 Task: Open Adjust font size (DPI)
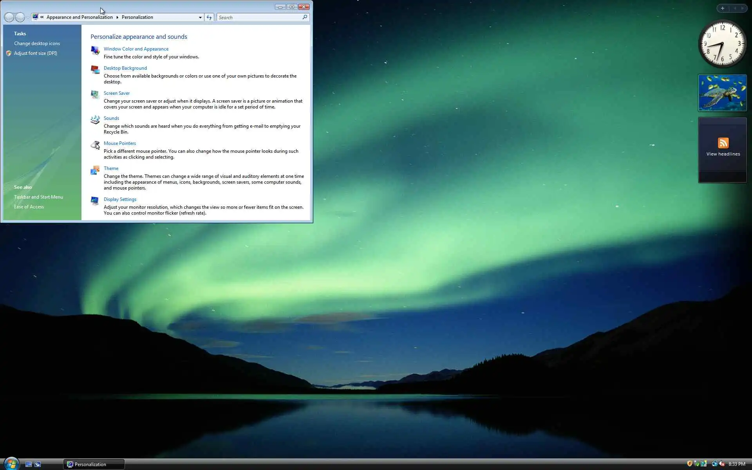[x=35, y=53]
